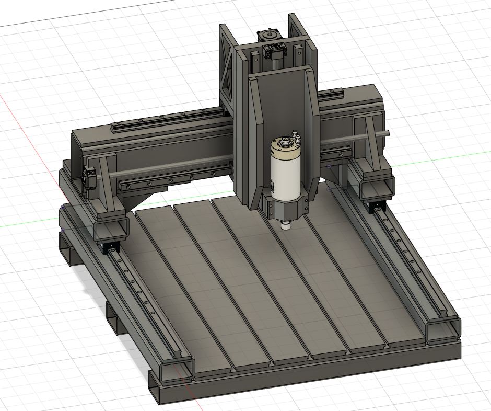This screenshot has height=411, width=491.
Task: Pick the Z-axis stepper motor on top
Action: pyautogui.click(x=269, y=37)
